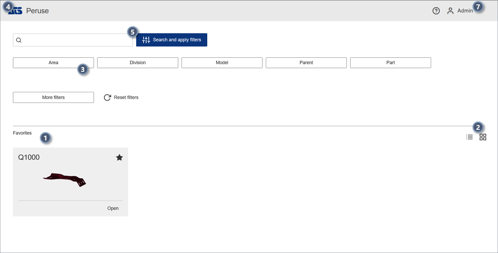Expand the Part filter dropdown
Screen dimensions: 498x253
pyautogui.click(x=390, y=63)
